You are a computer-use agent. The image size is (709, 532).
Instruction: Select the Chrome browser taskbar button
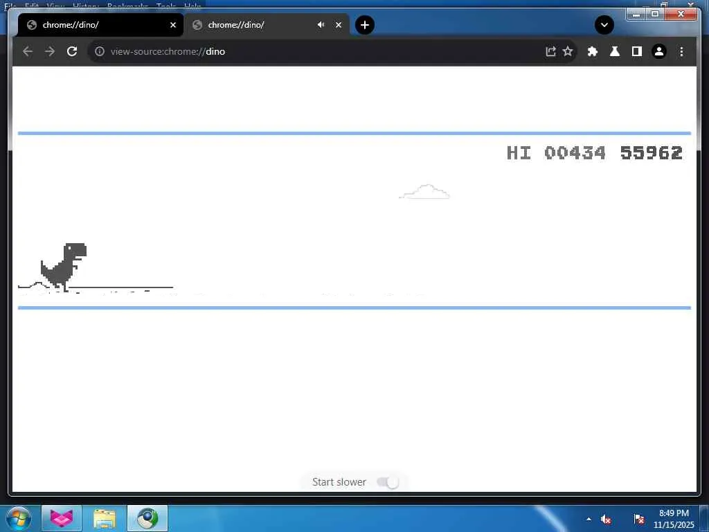[x=147, y=518]
